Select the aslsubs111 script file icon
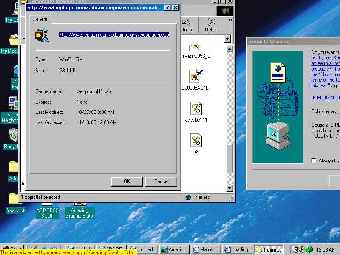The width and height of the screenshot is (340, 255). pyautogui.click(x=196, y=109)
